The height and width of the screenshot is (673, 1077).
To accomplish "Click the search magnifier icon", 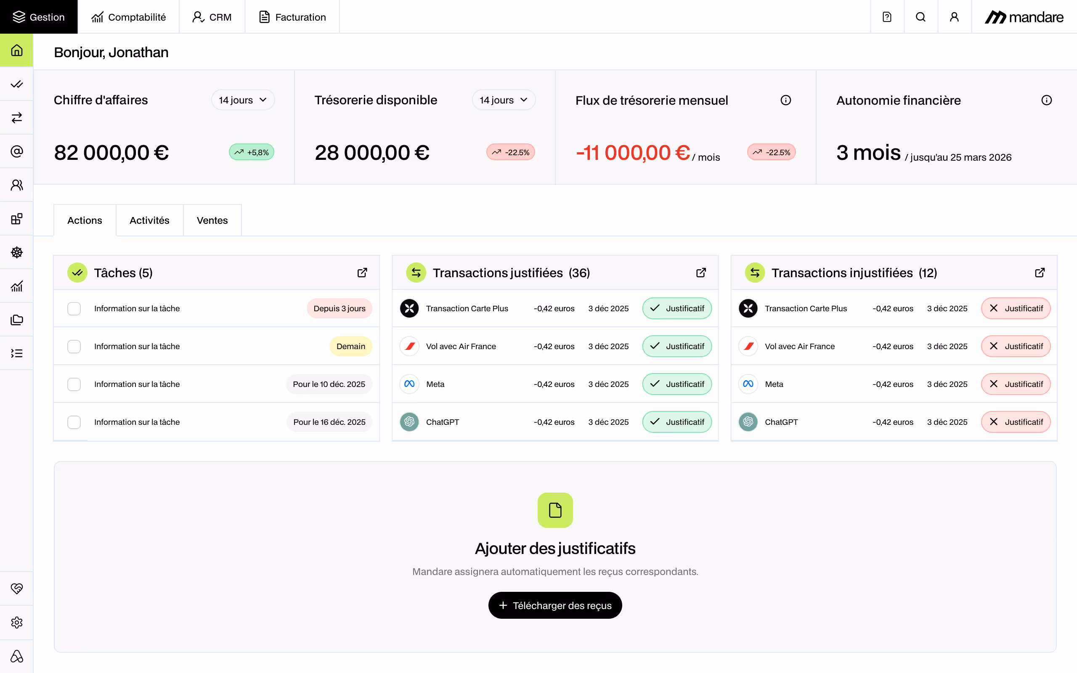I will (x=920, y=17).
